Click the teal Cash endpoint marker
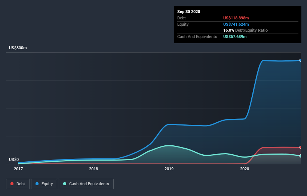 coord(301,156)
